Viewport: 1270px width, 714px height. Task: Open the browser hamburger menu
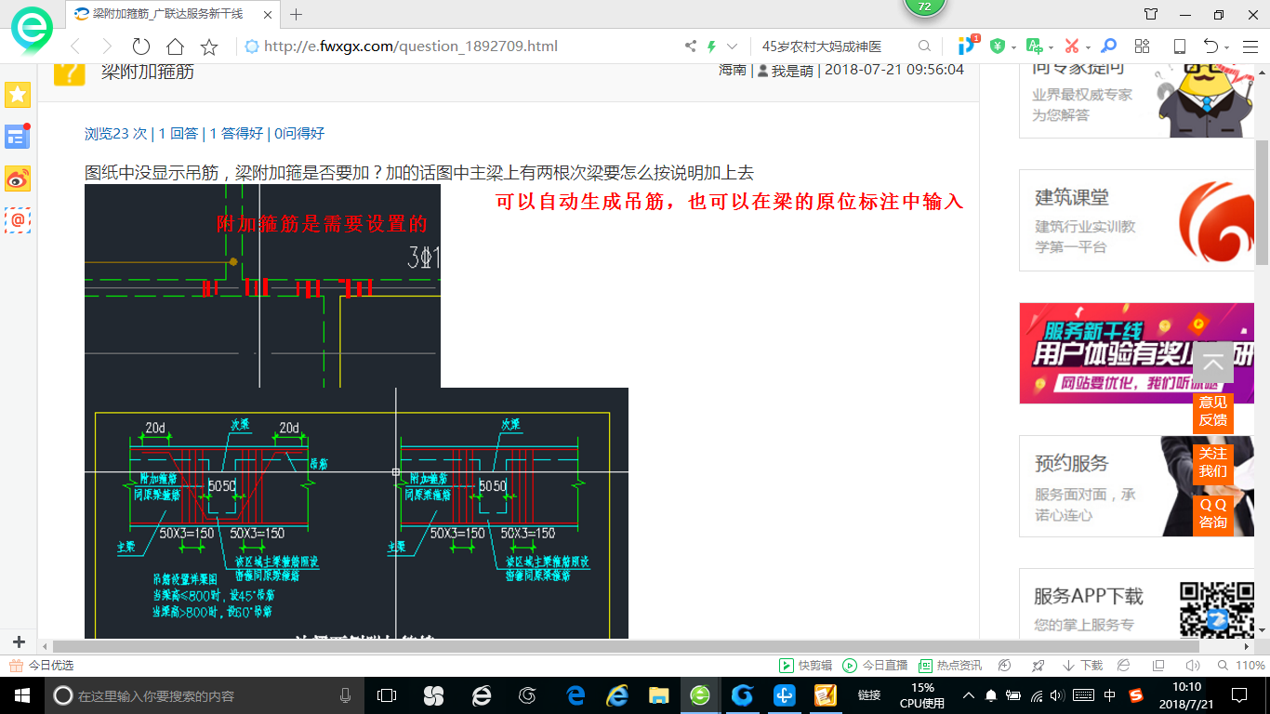pyautogui.click(x=1250, y=46)
